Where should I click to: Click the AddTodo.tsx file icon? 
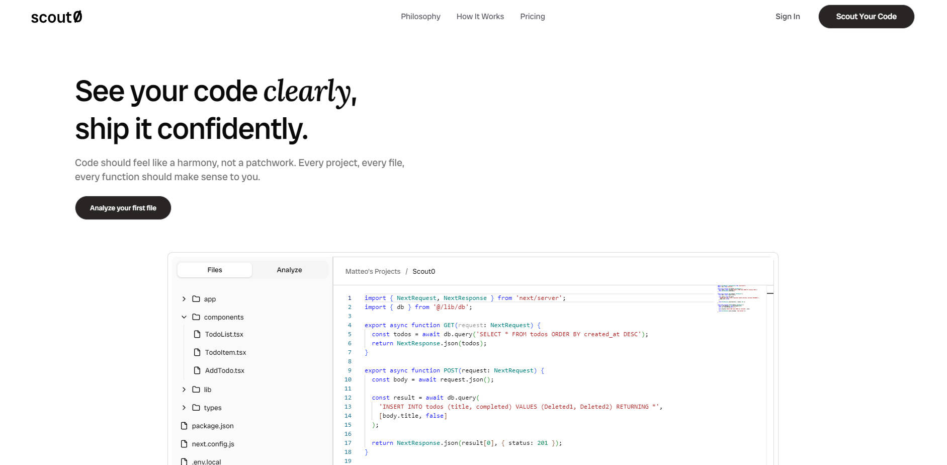pyautogui.click(x=197, y=370)
